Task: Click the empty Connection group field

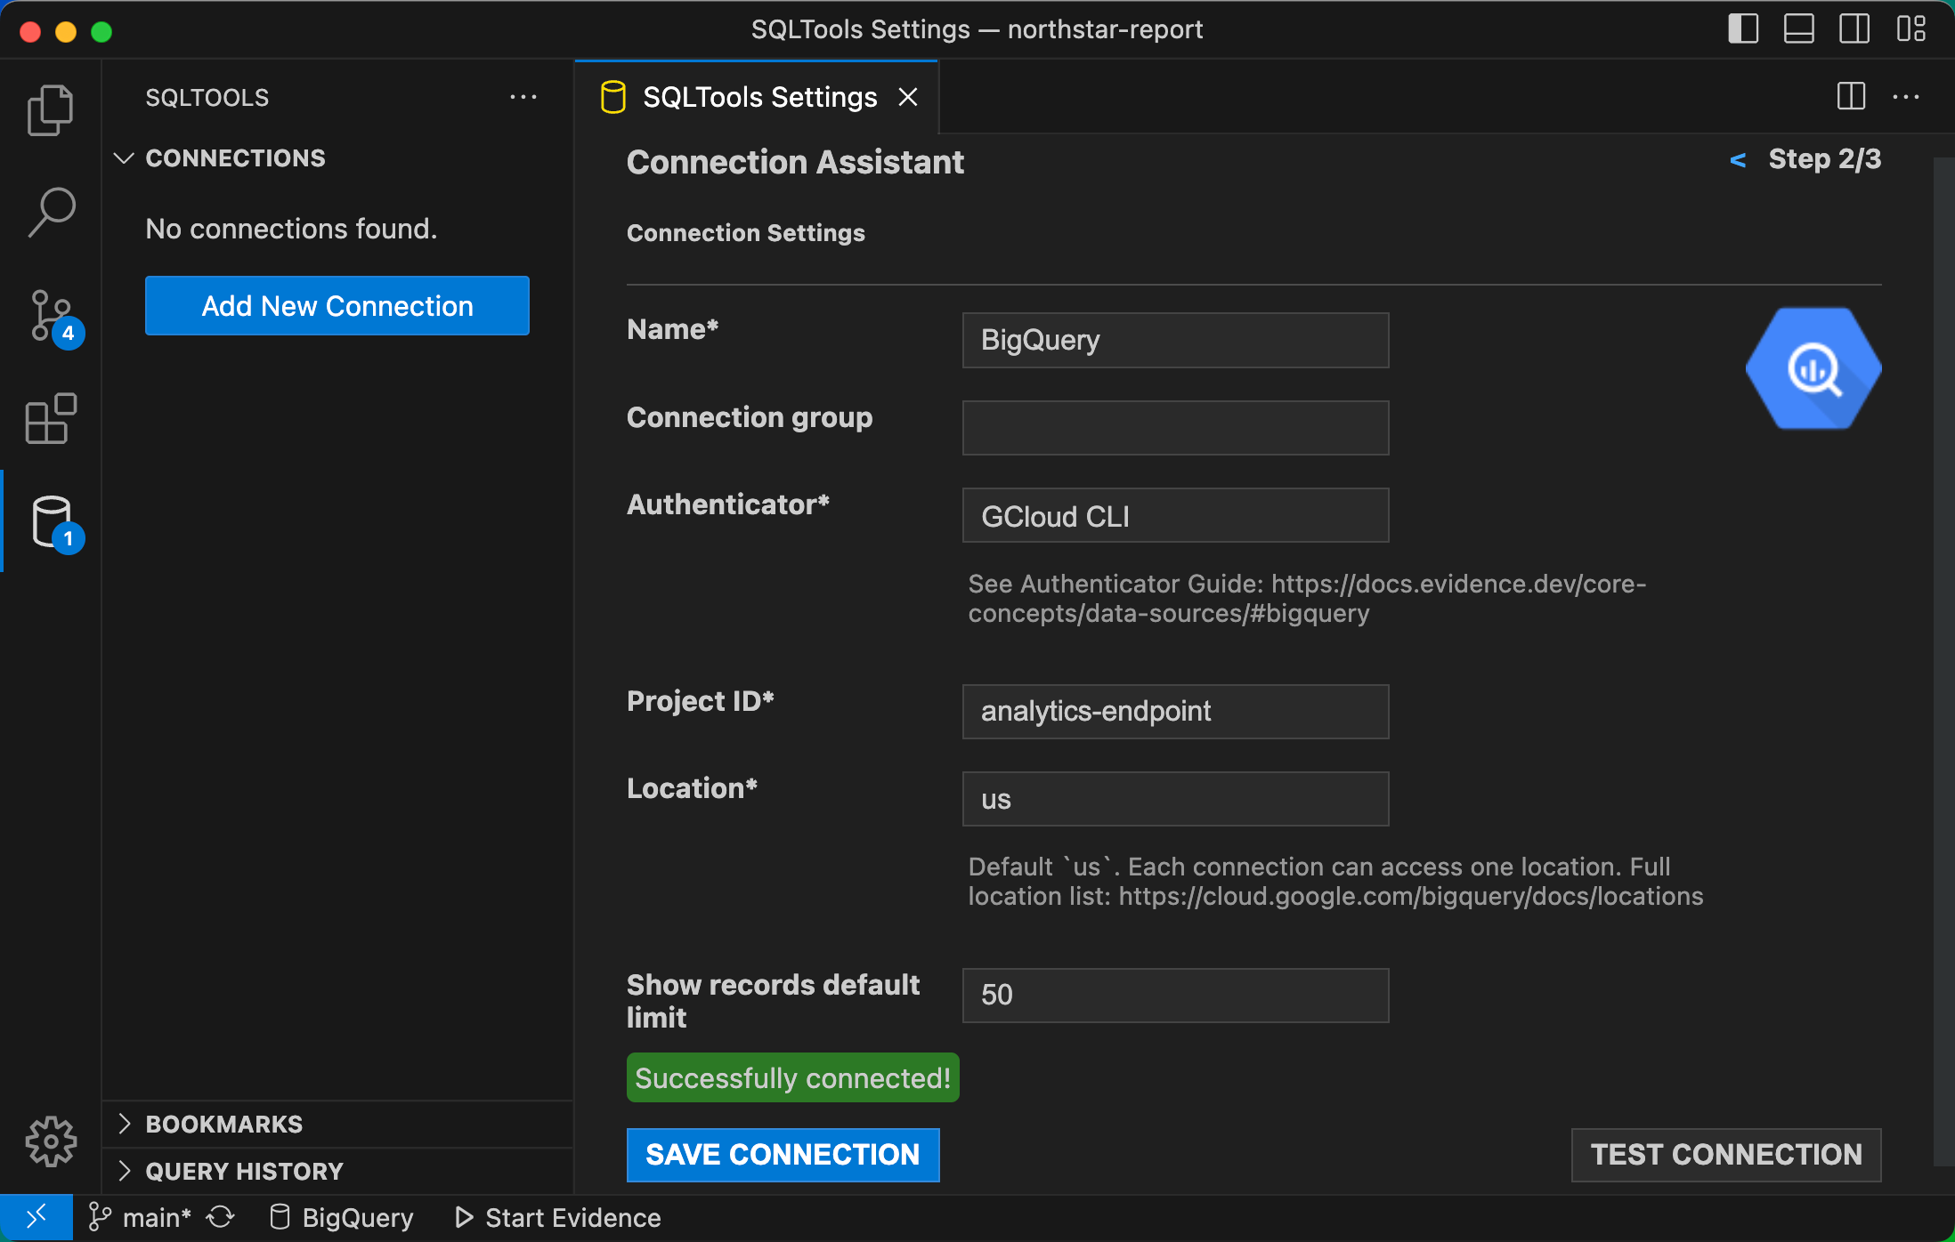Action: 1175,428
